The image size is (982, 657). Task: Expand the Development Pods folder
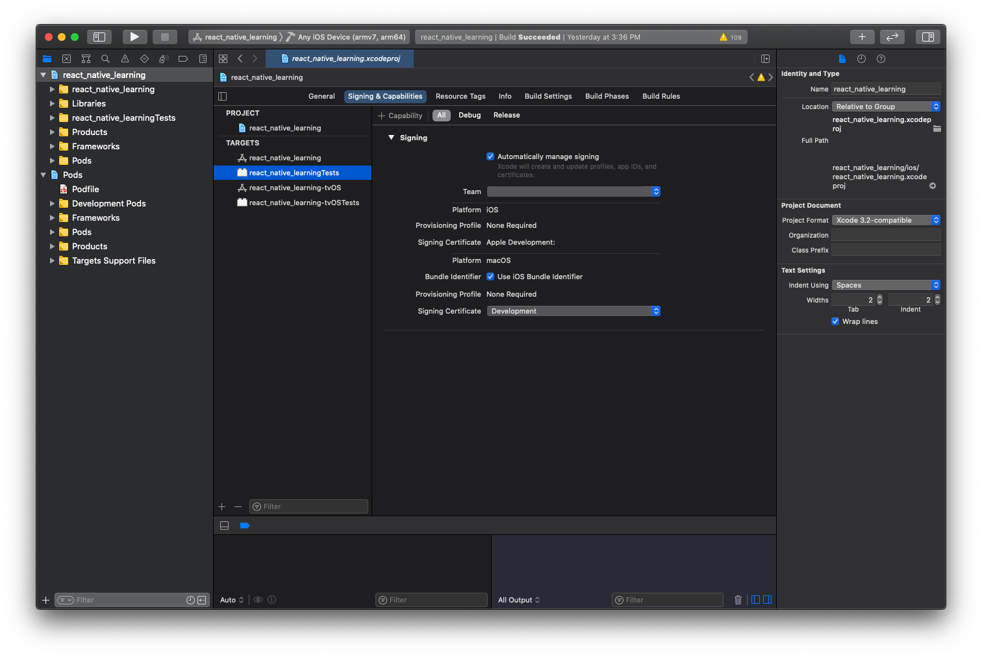coord(52,203)
